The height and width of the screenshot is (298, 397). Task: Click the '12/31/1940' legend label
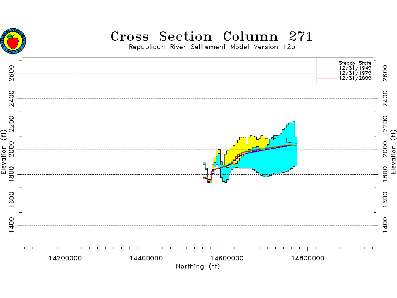pyautogui.click(x=355, y=68)
